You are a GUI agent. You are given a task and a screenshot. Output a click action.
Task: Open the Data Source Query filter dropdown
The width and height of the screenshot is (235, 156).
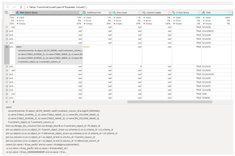(x=79, y=13)
